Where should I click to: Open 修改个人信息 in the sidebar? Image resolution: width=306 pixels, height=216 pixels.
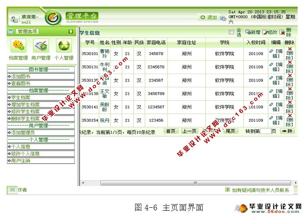[25, 154]
